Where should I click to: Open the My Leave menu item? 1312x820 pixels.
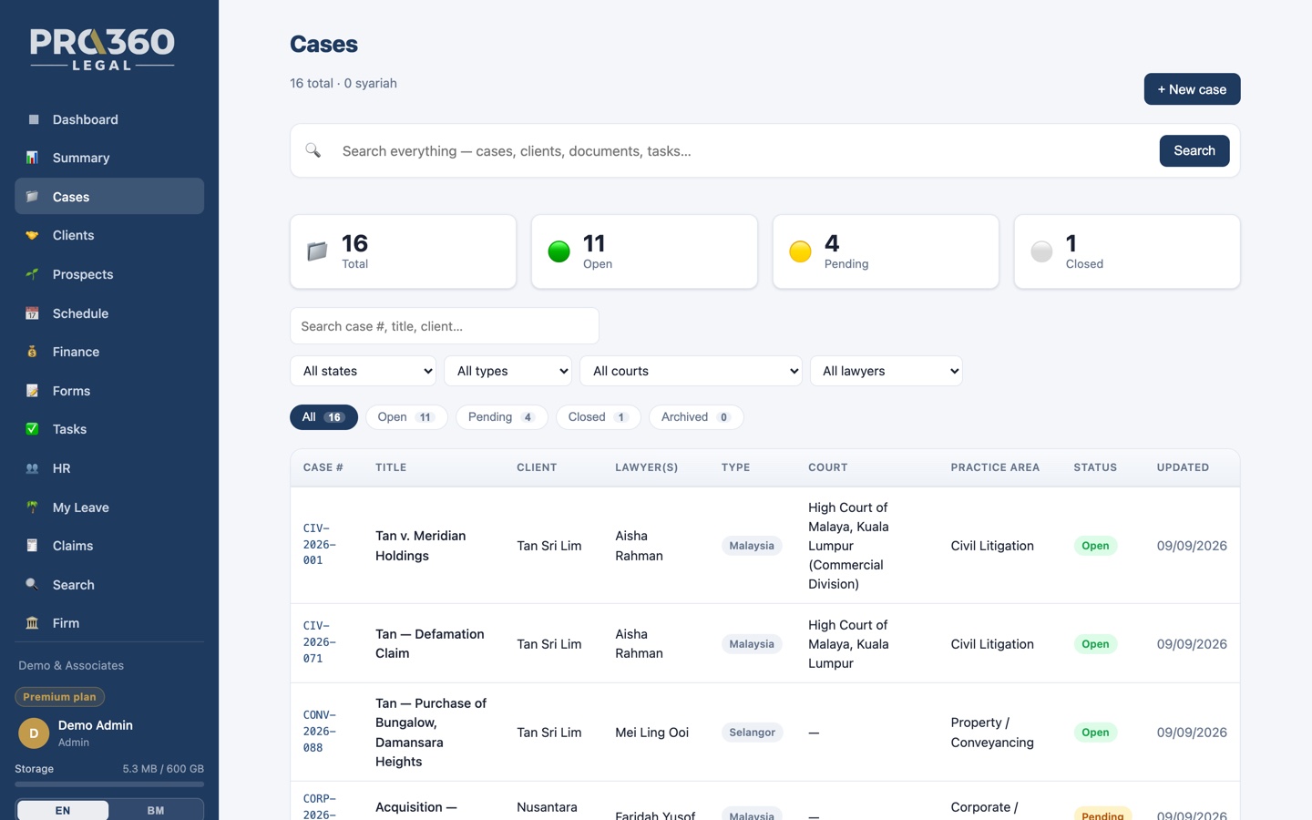(x=109, y=507)
